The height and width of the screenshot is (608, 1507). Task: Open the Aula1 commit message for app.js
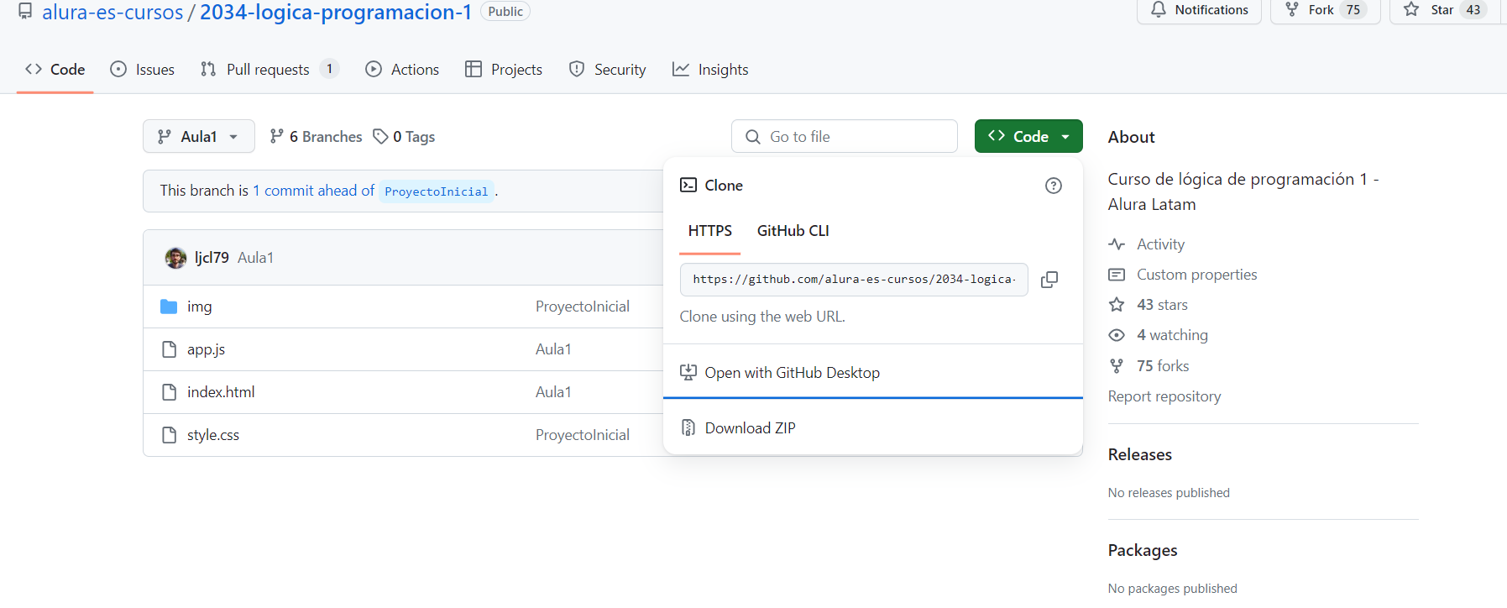[553, 349]
